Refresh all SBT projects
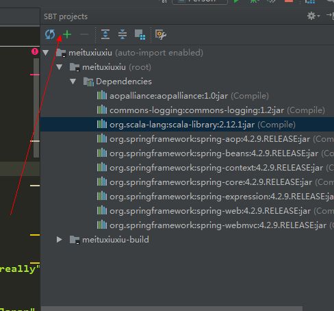Screen dimensions: 334x311 50,34
